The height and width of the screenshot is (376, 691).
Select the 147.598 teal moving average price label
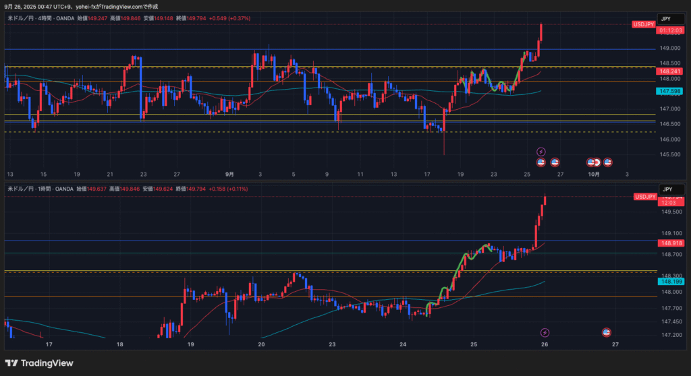(x=670, y=91)
